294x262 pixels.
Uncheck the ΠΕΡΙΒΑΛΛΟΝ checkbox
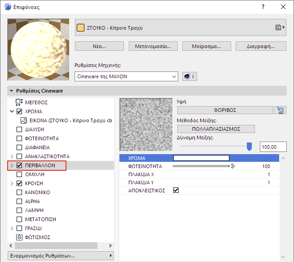pyautogui.click(x=19, y=165)
